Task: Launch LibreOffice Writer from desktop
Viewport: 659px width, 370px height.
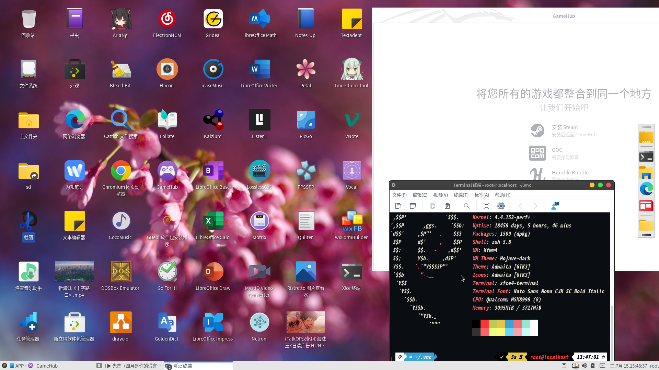Action: (259, 74)
